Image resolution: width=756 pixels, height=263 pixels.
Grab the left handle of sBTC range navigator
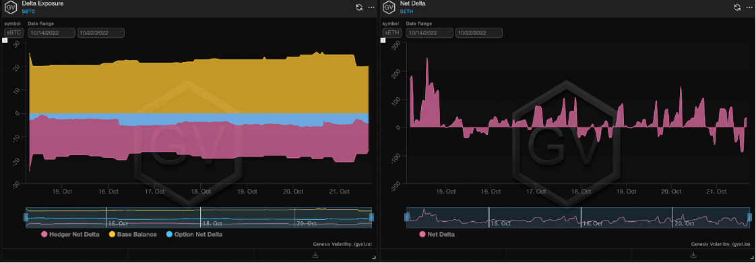26,218
